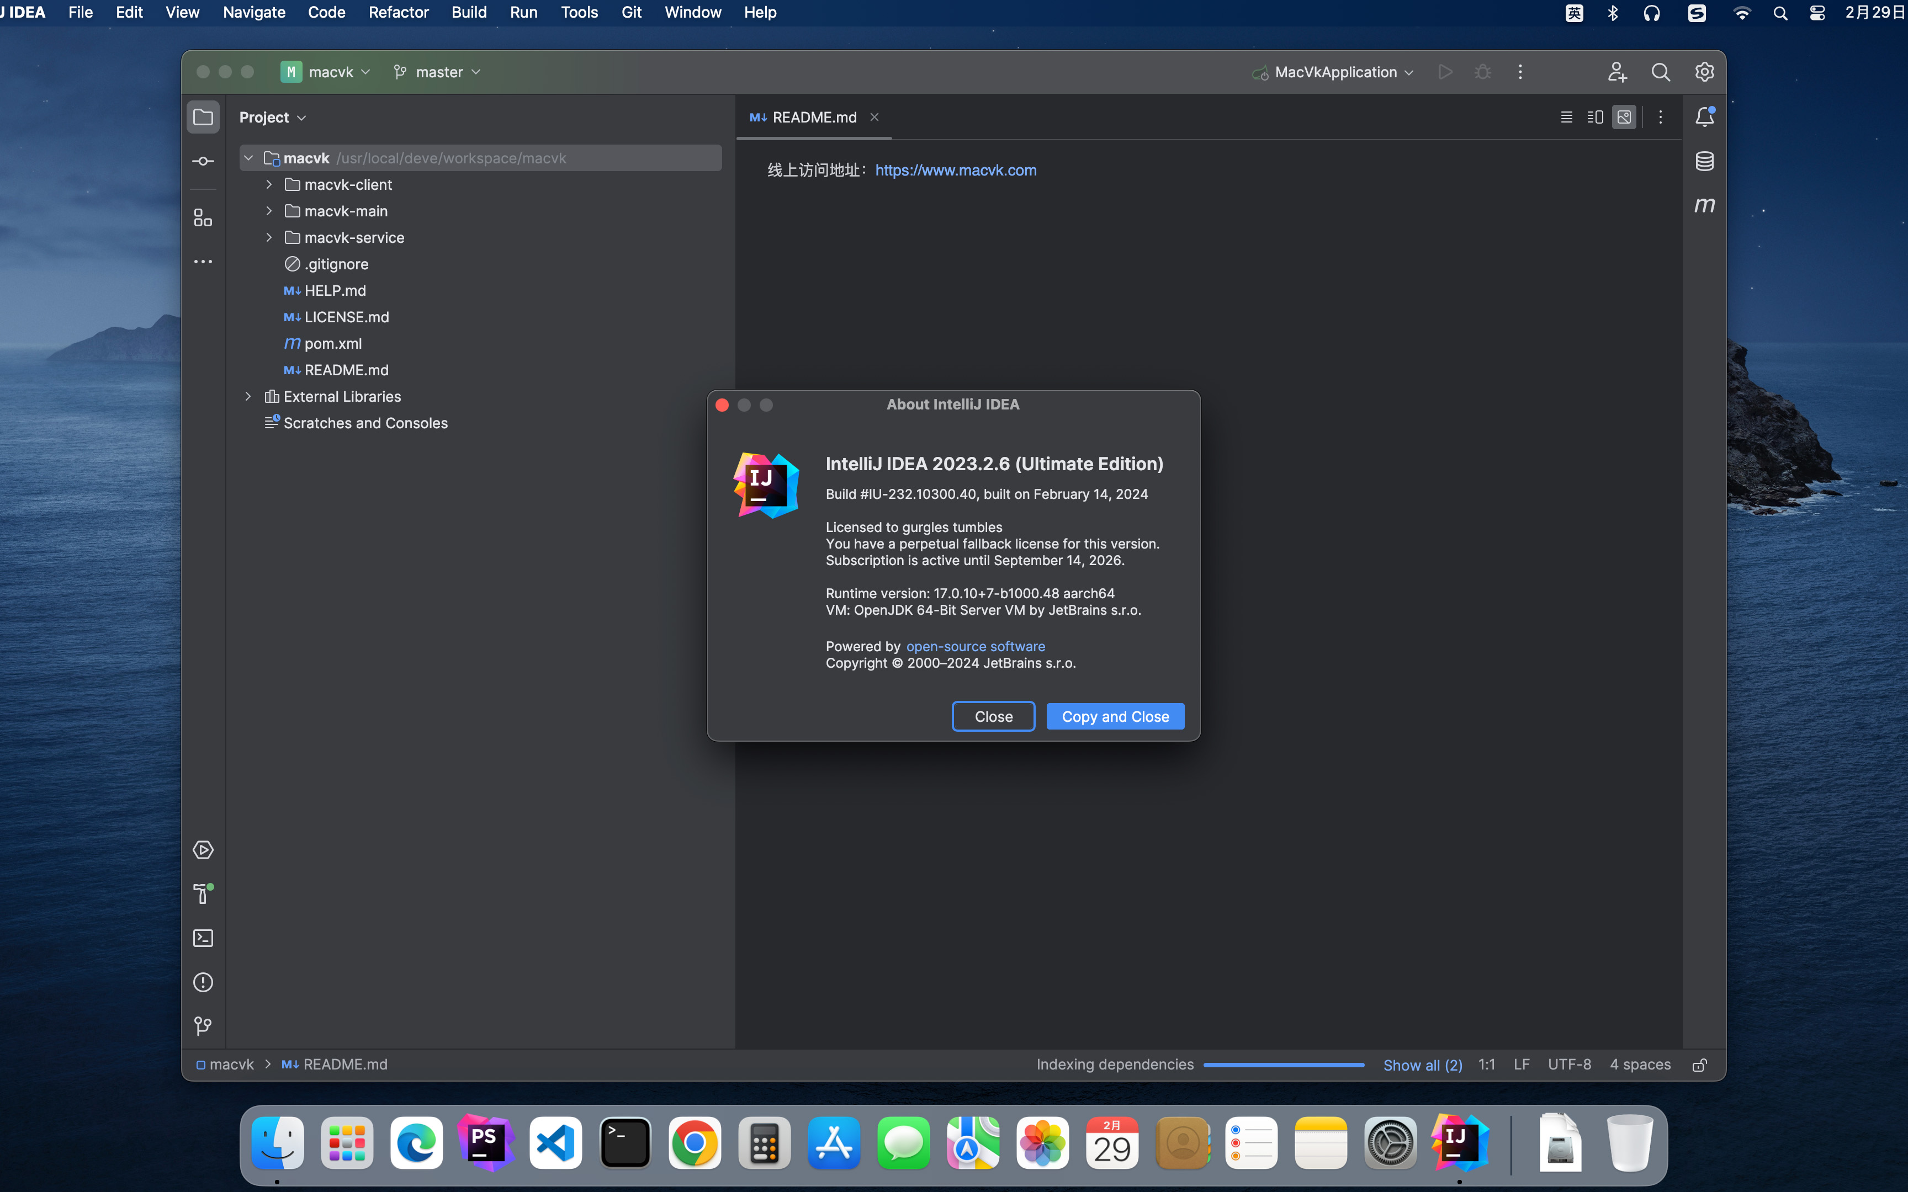Open the Services tool window

pyautogui.click(x=203, y=850)
